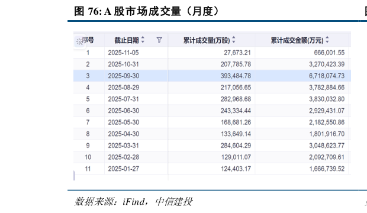Click volume value 207,785.78

coord(236,64)
